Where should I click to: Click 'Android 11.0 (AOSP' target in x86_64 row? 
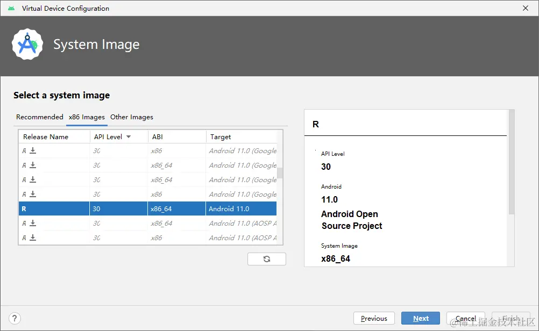point(243,223)
